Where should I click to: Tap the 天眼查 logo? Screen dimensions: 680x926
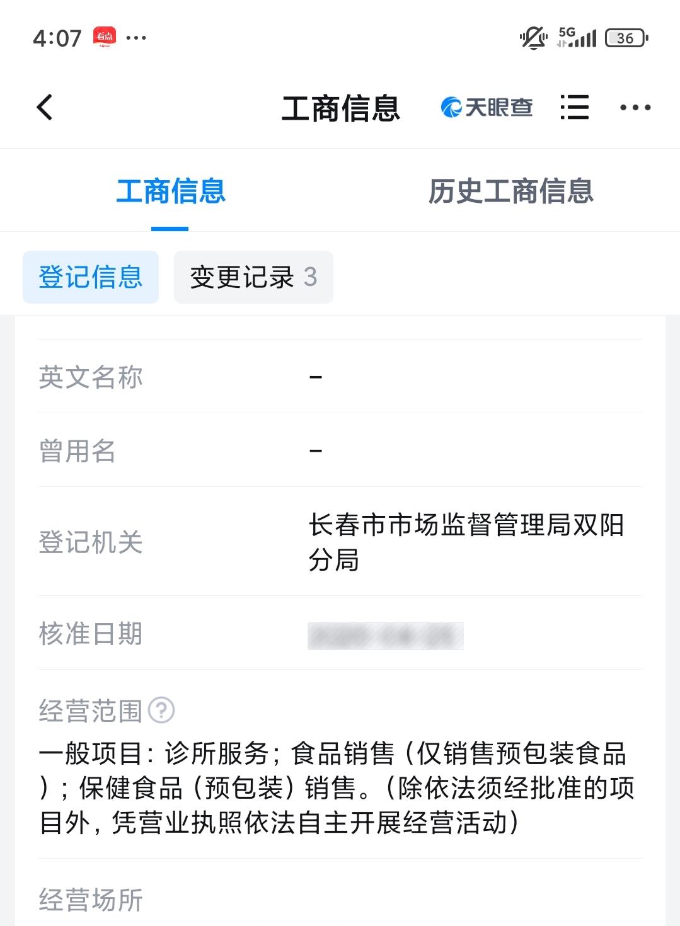[x=487, y=108]
